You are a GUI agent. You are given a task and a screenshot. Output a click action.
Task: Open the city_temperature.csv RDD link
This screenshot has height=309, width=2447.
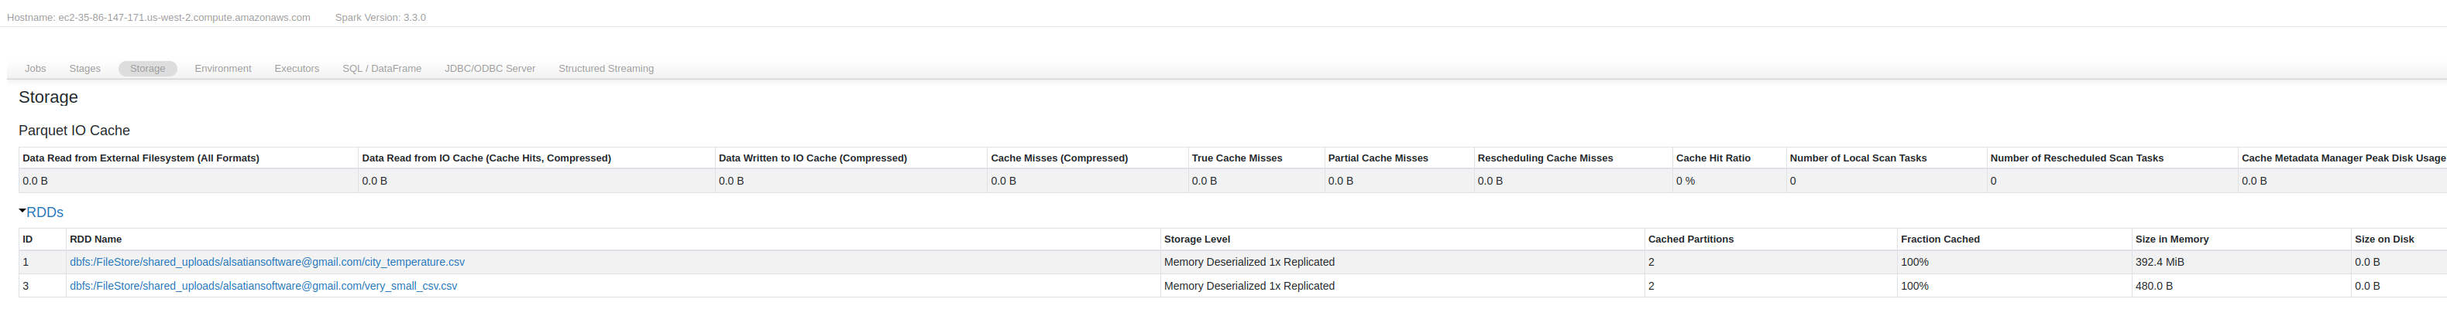coord(267,262)
